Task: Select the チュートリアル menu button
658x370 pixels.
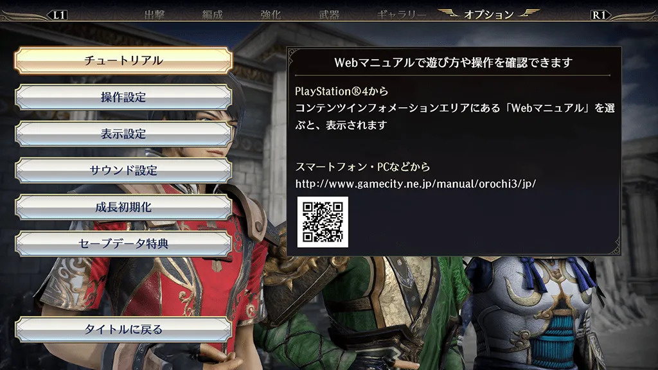Action: [x=123, y=60]
